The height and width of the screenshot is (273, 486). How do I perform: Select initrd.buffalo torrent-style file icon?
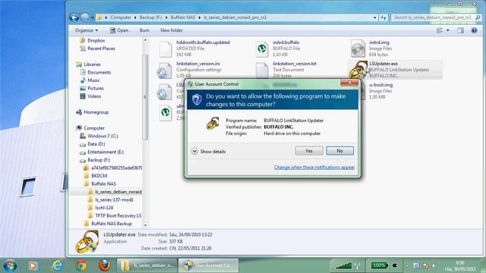coord(261,49)
